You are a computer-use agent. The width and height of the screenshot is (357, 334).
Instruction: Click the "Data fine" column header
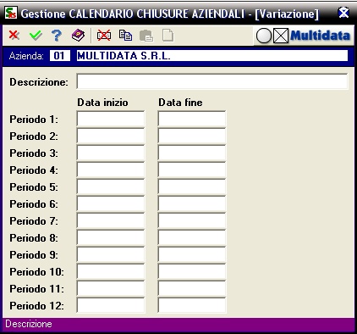180,103
